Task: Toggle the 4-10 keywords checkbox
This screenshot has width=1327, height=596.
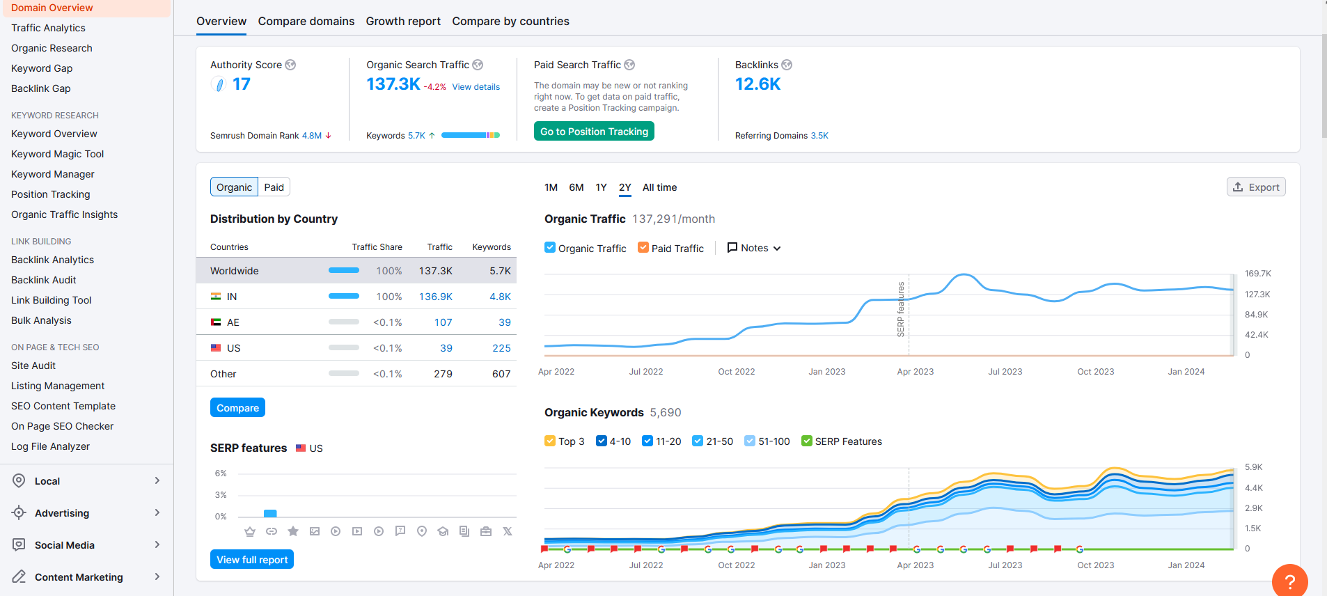Action: tap(602, 441)
